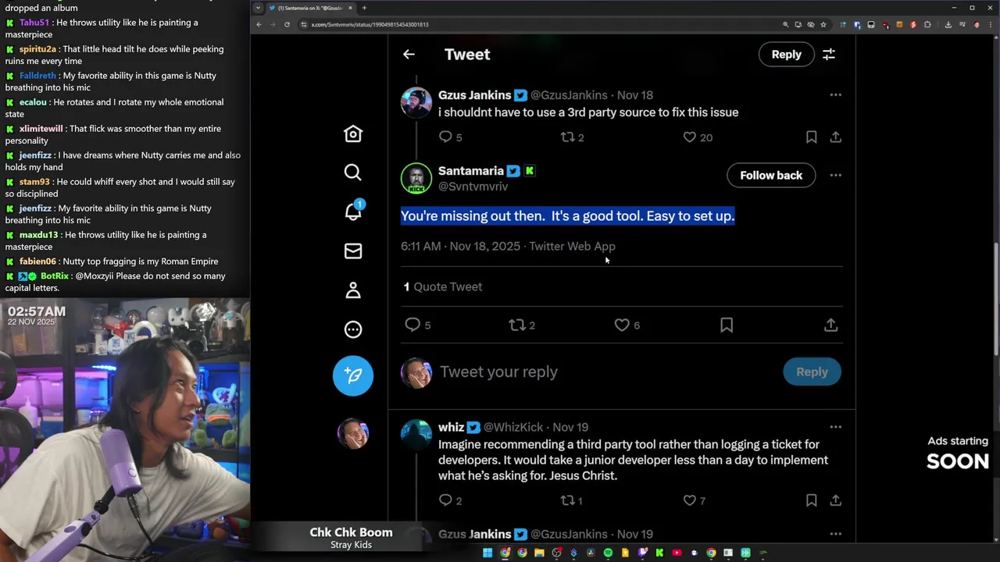The height and width of the screenshot is (562, 1000).
Task: Open more options on Santamaria's tweet
Action: pos(835,176)
